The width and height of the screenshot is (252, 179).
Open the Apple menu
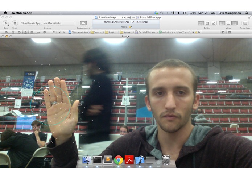(x=5, y=13)
